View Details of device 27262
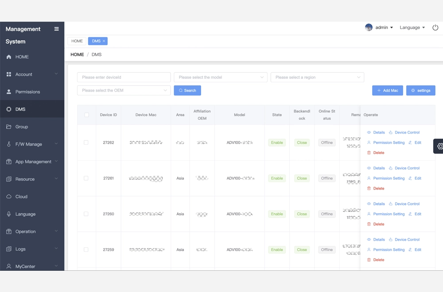 pyautogui.click(x=376, y=132)
